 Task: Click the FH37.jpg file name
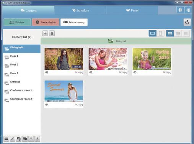click(79, 105)
